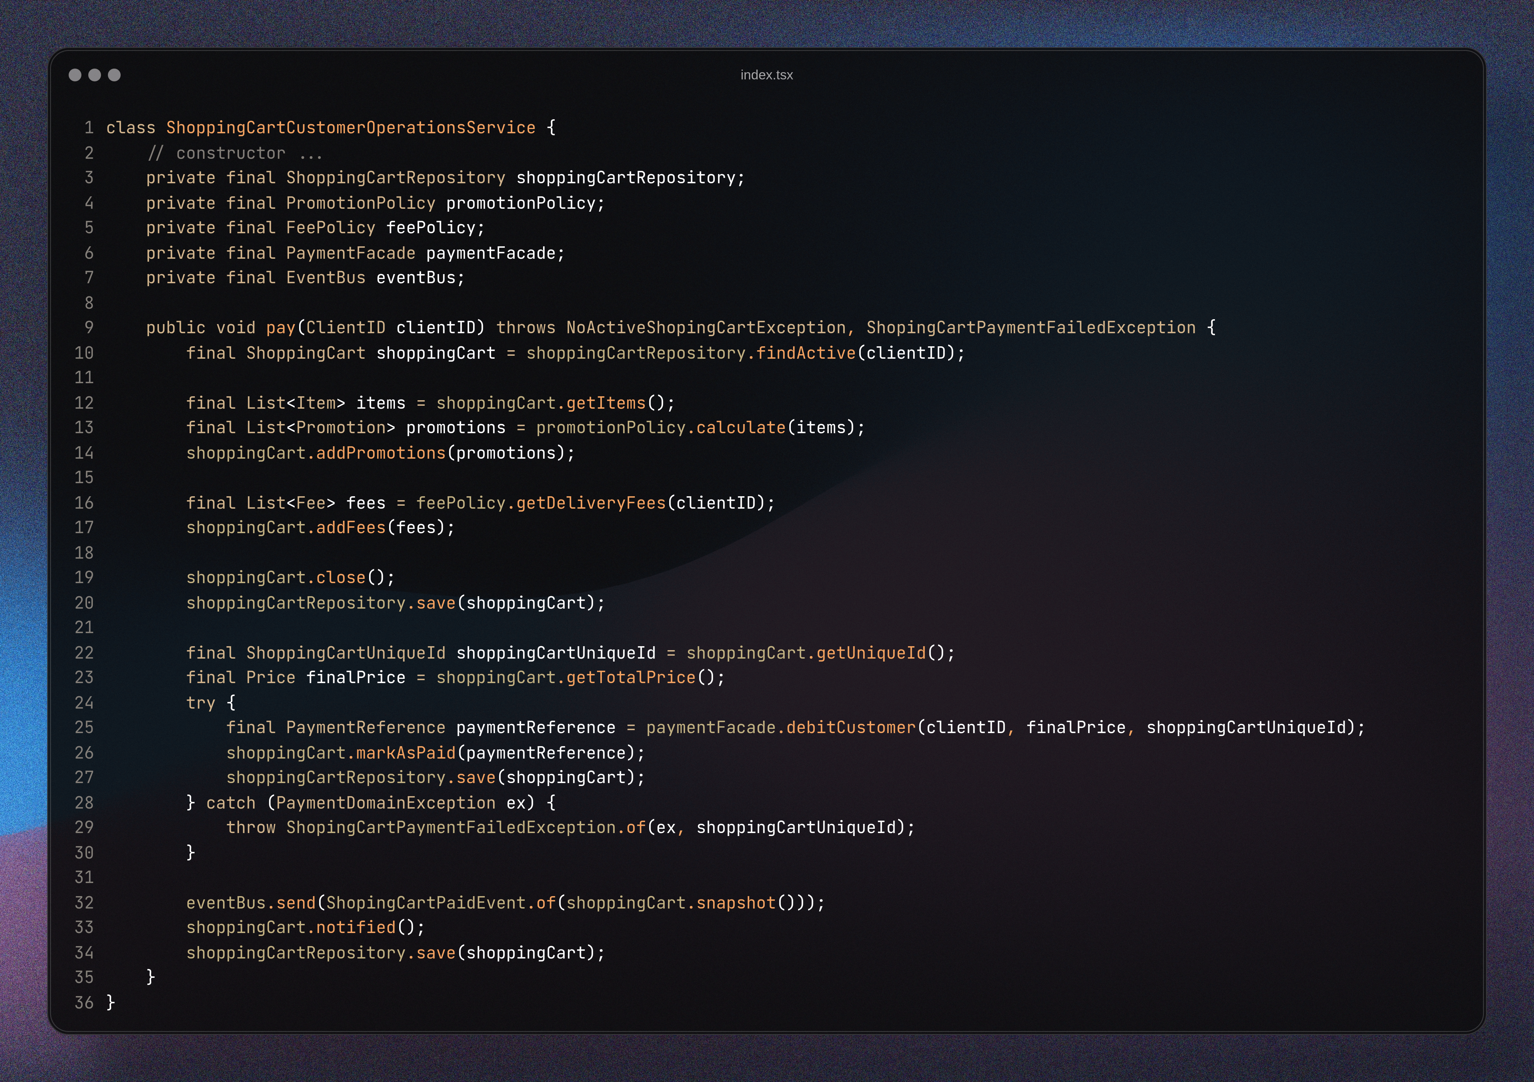This screenshot has width=1534, height=1082.
Task: Click the pay method name
Action: 281,328
